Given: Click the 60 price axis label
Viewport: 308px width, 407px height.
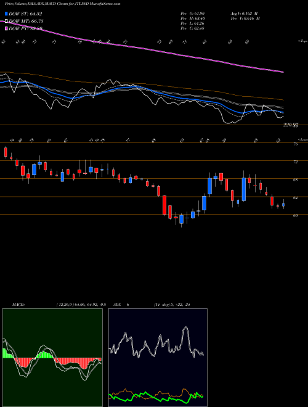Looking at the screenshot, I should [x=295, y=215].
